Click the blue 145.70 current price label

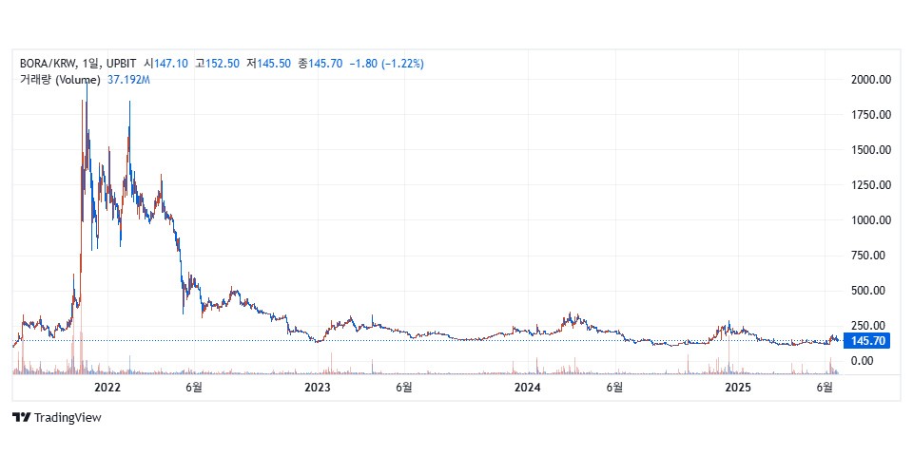coord(868,341)
